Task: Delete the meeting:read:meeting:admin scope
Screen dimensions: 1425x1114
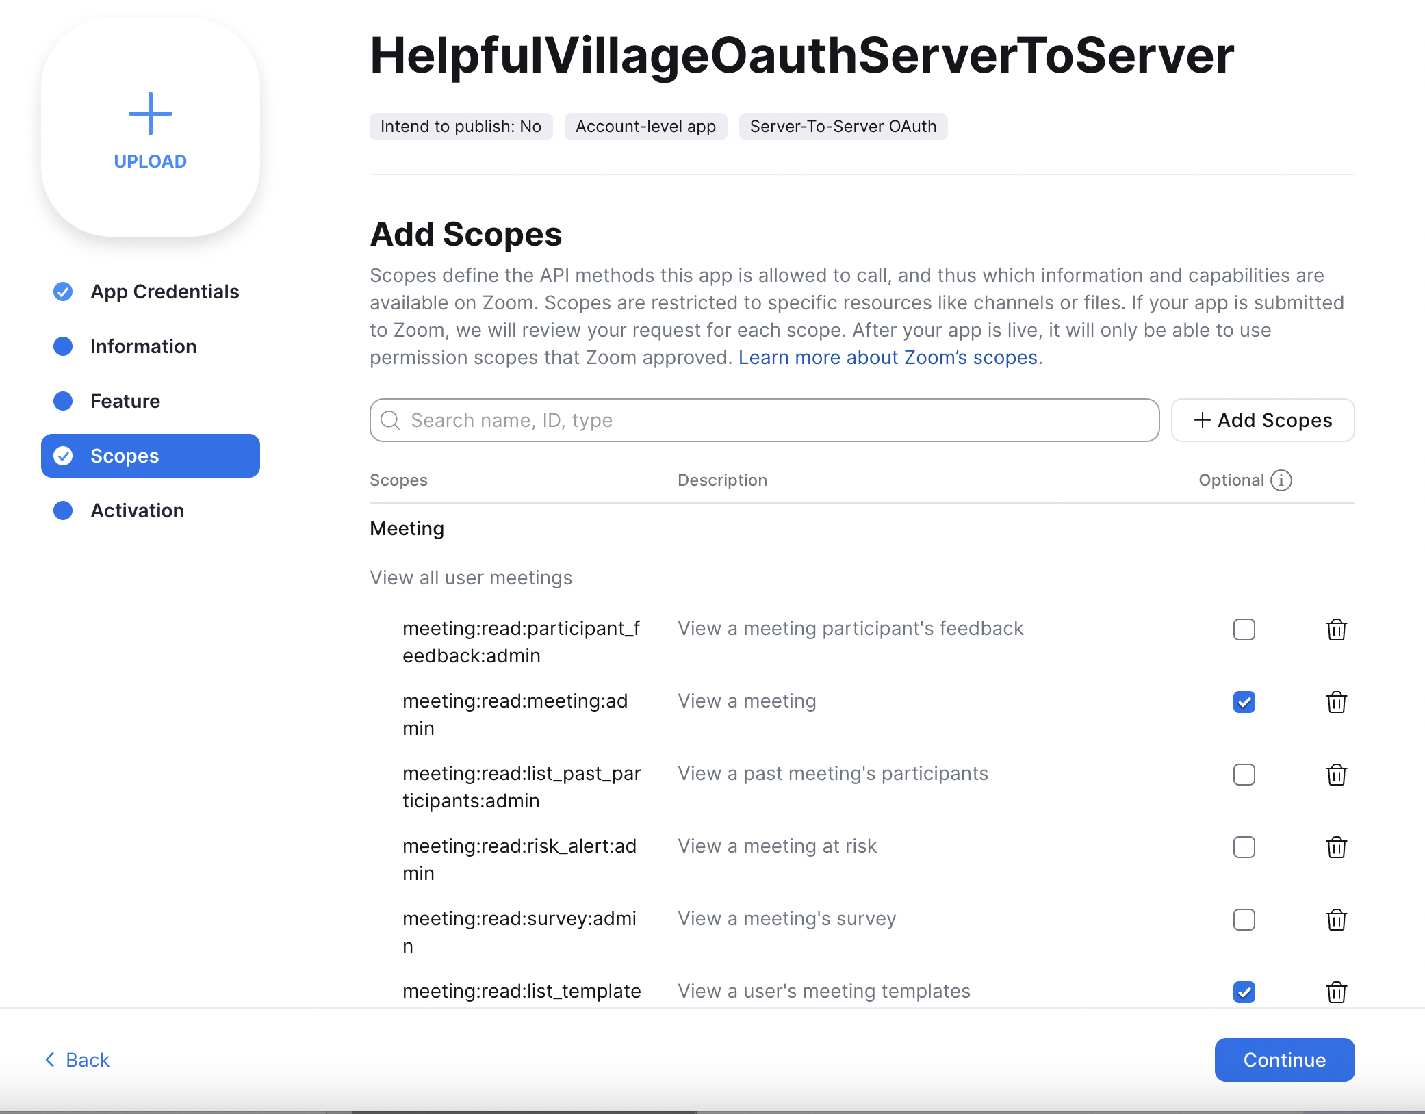Action: point(1336,702)
